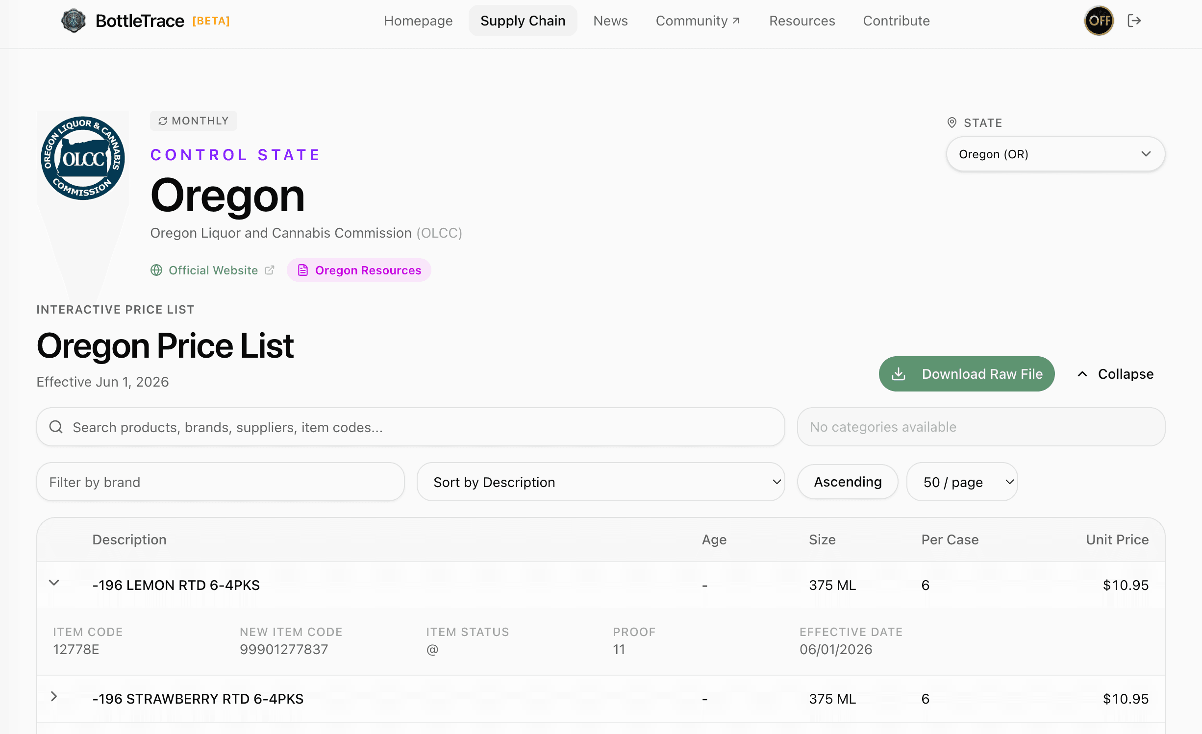Click the proof value 11
This screenshot has width=1202, height=734.
(x=619, y=650)
